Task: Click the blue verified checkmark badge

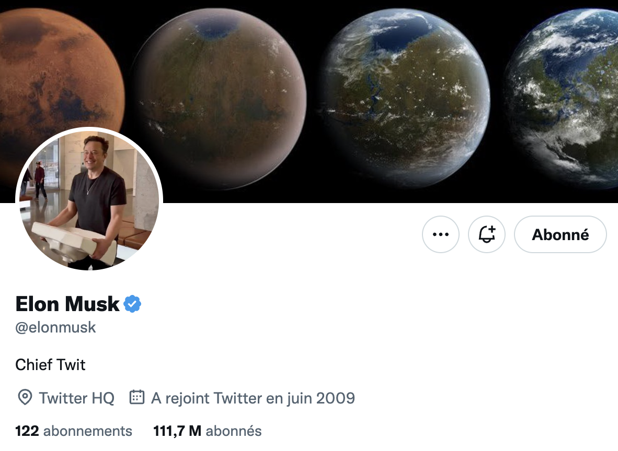Action: point(132,304)
